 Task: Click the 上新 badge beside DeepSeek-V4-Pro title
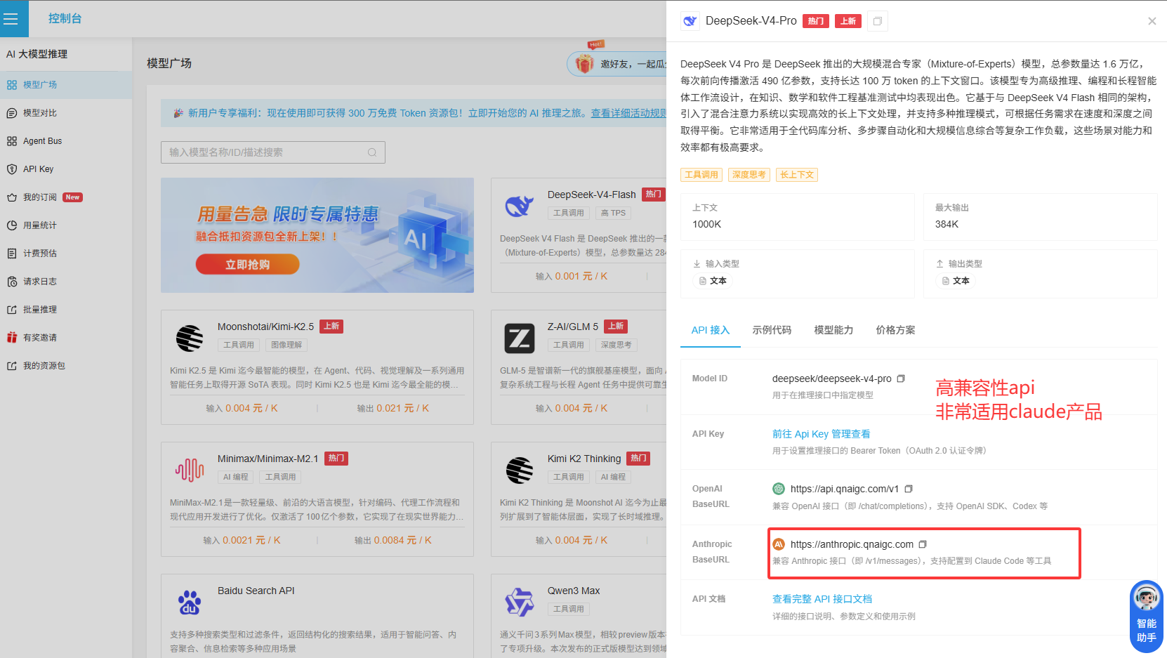pyautogui.click(x=848, y=21)
